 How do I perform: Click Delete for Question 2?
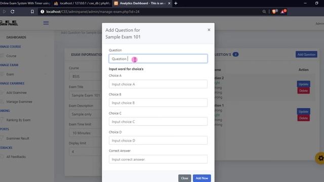(303, 91)
